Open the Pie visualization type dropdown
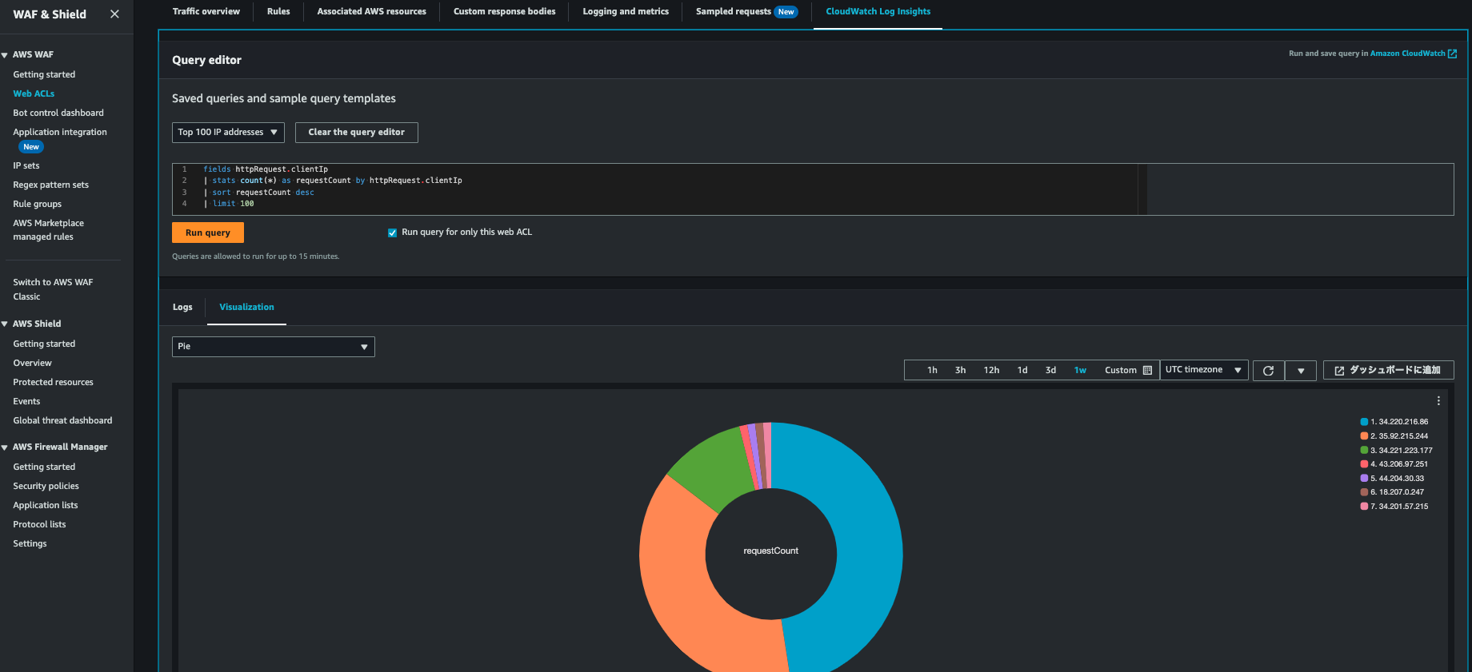The width and height of the screenshot is (1472, 672). point(274,347)
